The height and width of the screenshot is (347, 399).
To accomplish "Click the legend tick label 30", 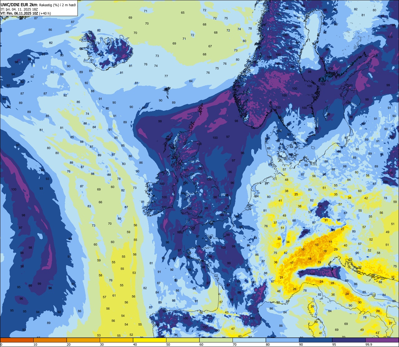I will (102, 345).
